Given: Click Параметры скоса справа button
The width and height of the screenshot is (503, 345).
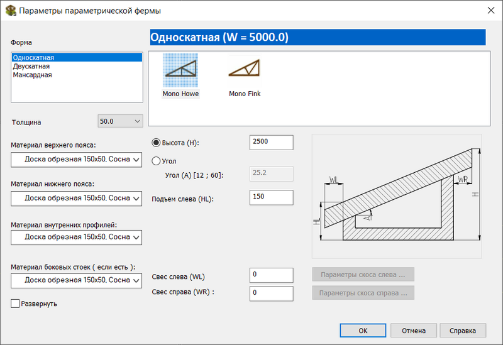Looking at the screenshot, I should (363, 293).
